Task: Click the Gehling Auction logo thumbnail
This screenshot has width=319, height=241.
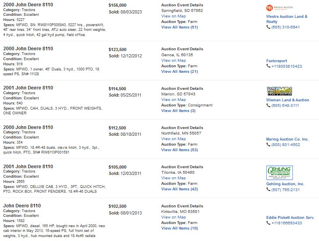Action: click(x=279, y=173)
